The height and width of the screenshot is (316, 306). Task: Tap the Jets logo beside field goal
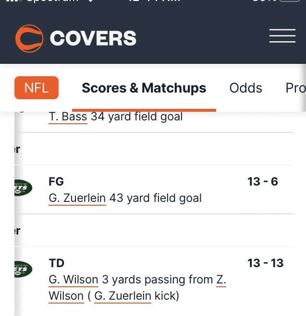23,188
